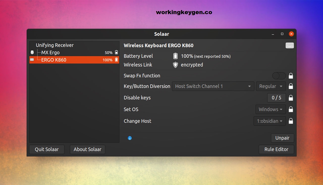323x185 pixels.
Task: Click the keyboard icon beside device title
Action: coord(289,45)
